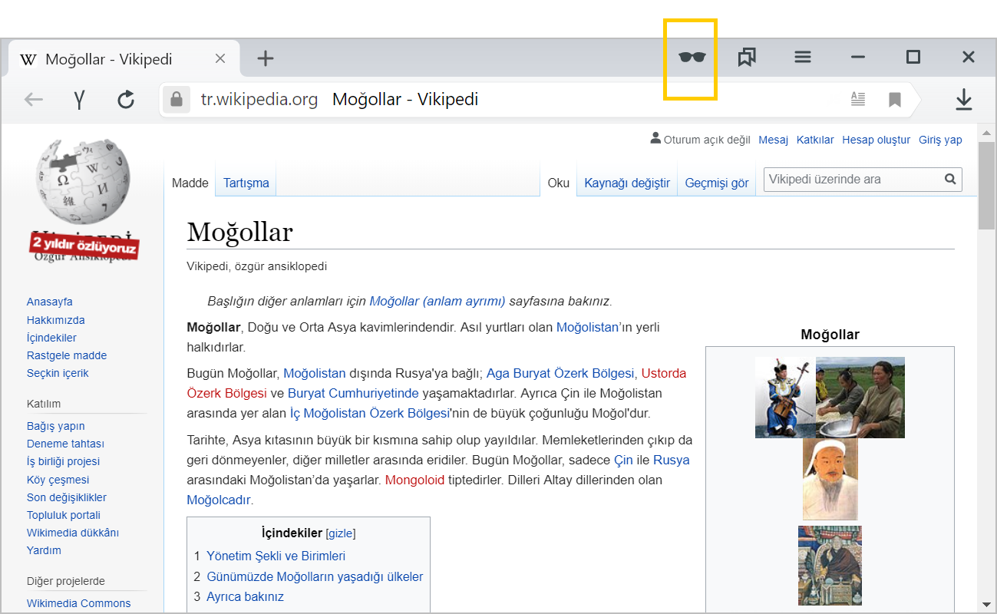The height and width of the screenshot is (614, 997).
Task: Open Deneme tahtası link
Action: pos(65,444)
